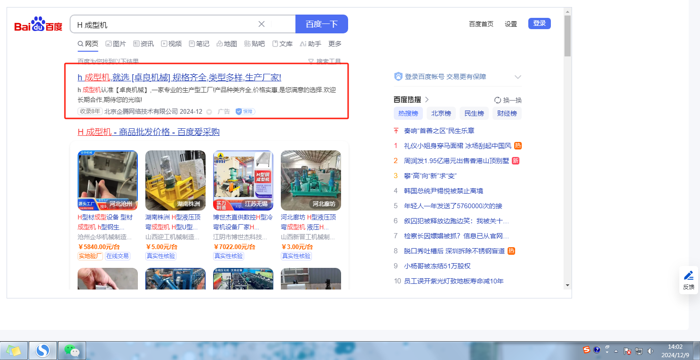The height and width of the screenshot is (360, 700).
Task: Open the Sogou browser taskbar icon
Action: pos(43,351)
